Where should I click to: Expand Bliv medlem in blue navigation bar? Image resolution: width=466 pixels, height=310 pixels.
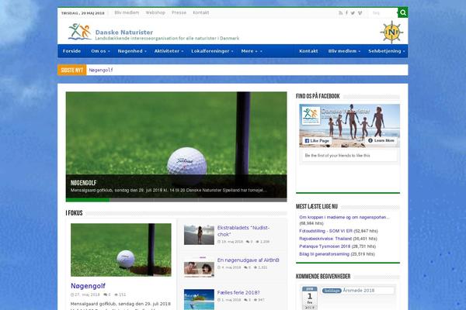(344, 51)
